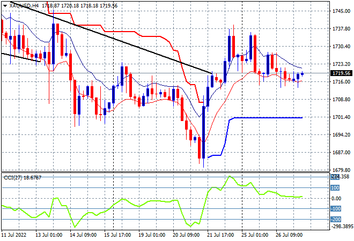The height and width of the screenshot is (241, 354).
Task: Click the 1745.00 price axis label
Action: pos(341,11)
